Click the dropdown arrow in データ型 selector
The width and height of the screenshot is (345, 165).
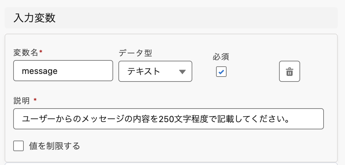(182, 72)
